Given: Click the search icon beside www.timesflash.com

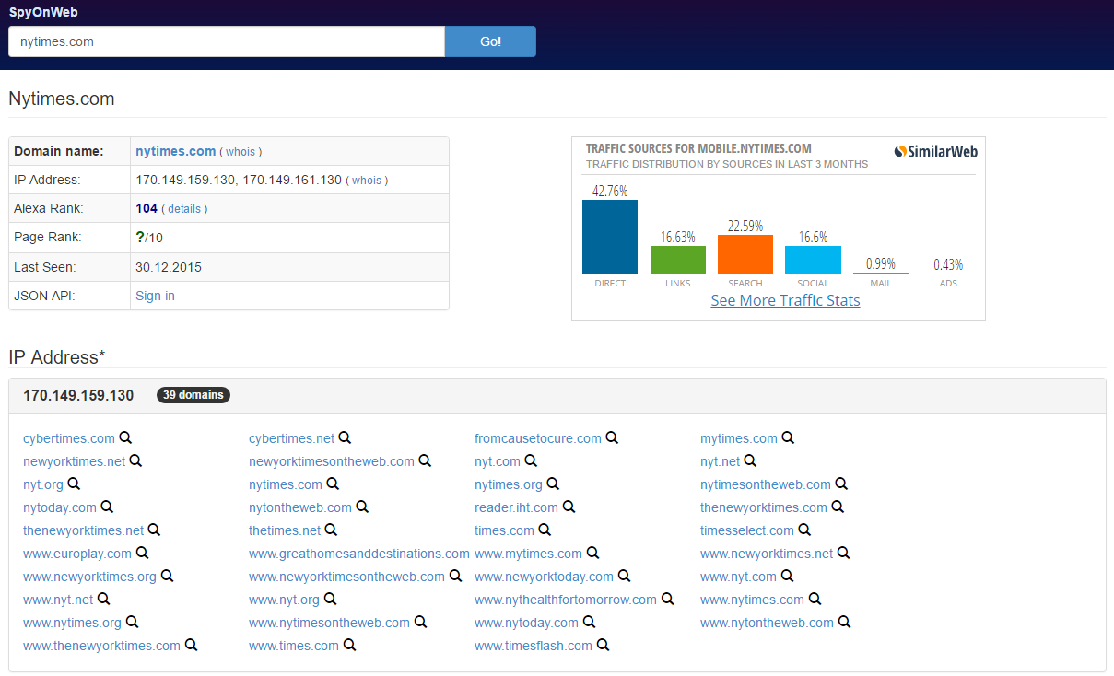Looking at the screenshot, I should coord(603,646).
